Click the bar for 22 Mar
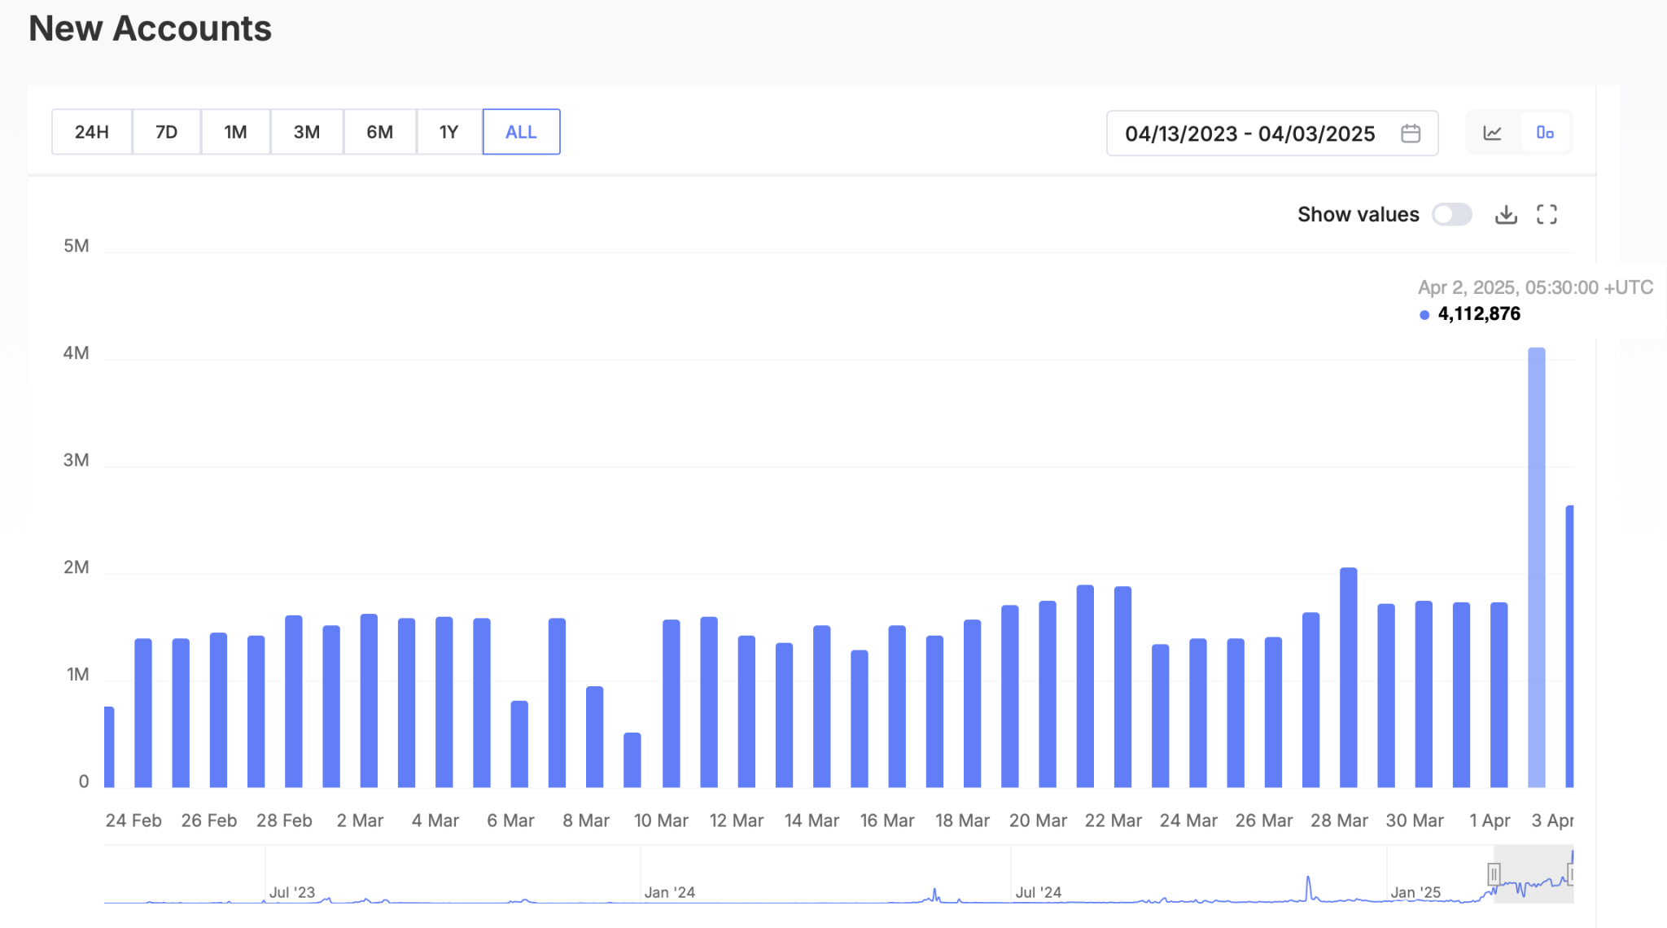The image size is (1667, 928). coord(1122,687)
